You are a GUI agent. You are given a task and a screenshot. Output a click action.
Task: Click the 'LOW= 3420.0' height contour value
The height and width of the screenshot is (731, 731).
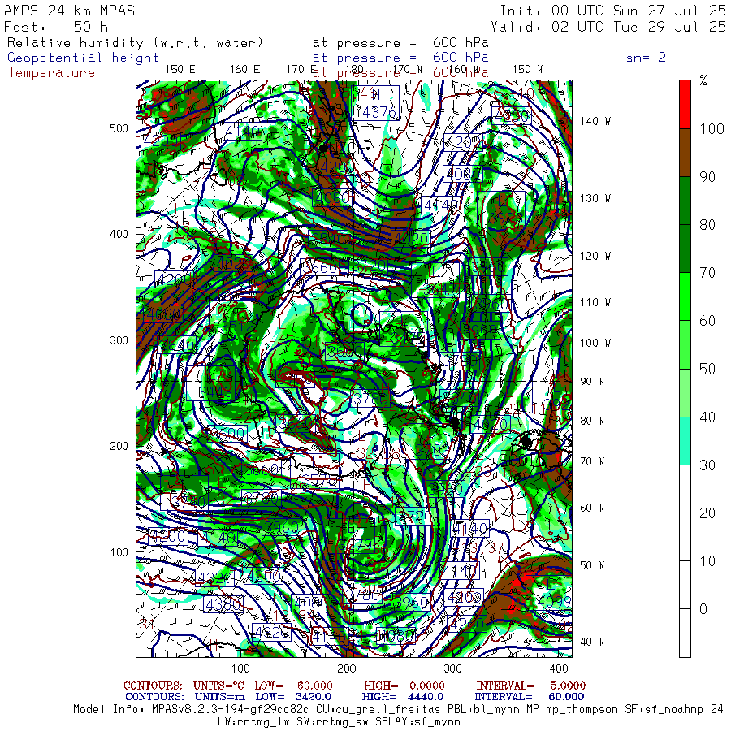(x=293, y=697)
